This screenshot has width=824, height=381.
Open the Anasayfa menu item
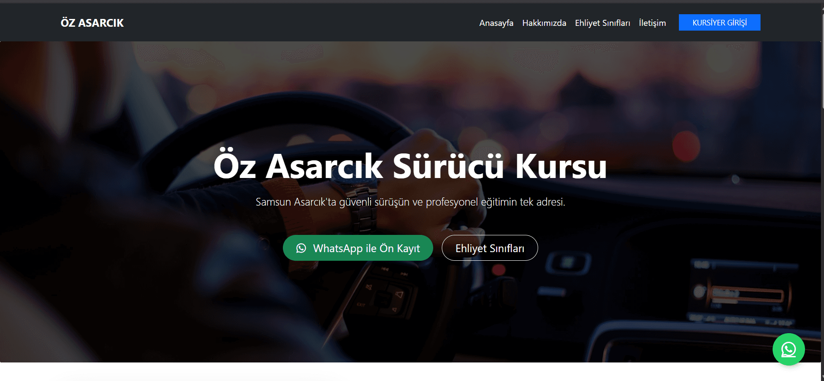(496, 23)
